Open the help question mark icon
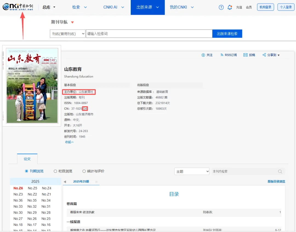This screenshot has height=232, width=296. click(x=221, y=7)
